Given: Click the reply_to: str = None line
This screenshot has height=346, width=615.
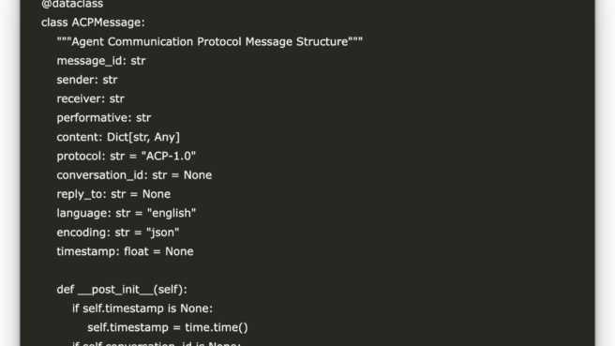Looking at the screenshot, I should (113, 194).
